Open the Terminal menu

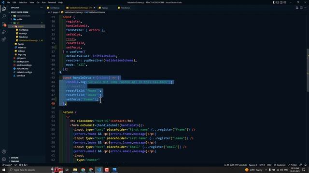(52, 2)
